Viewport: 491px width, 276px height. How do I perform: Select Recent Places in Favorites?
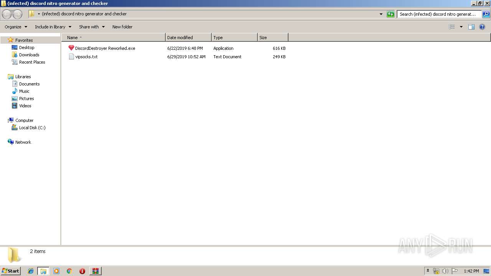[32, 62]
